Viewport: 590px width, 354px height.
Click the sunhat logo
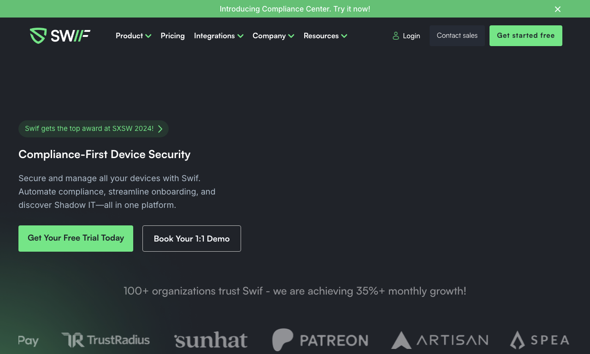(x=211, y=340)
